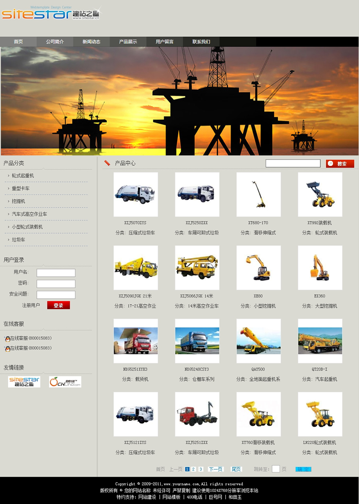The height and width of the screenshot is (504, 359).
Task: Open the QAY500 crane product image
Action: coord(258,340)
